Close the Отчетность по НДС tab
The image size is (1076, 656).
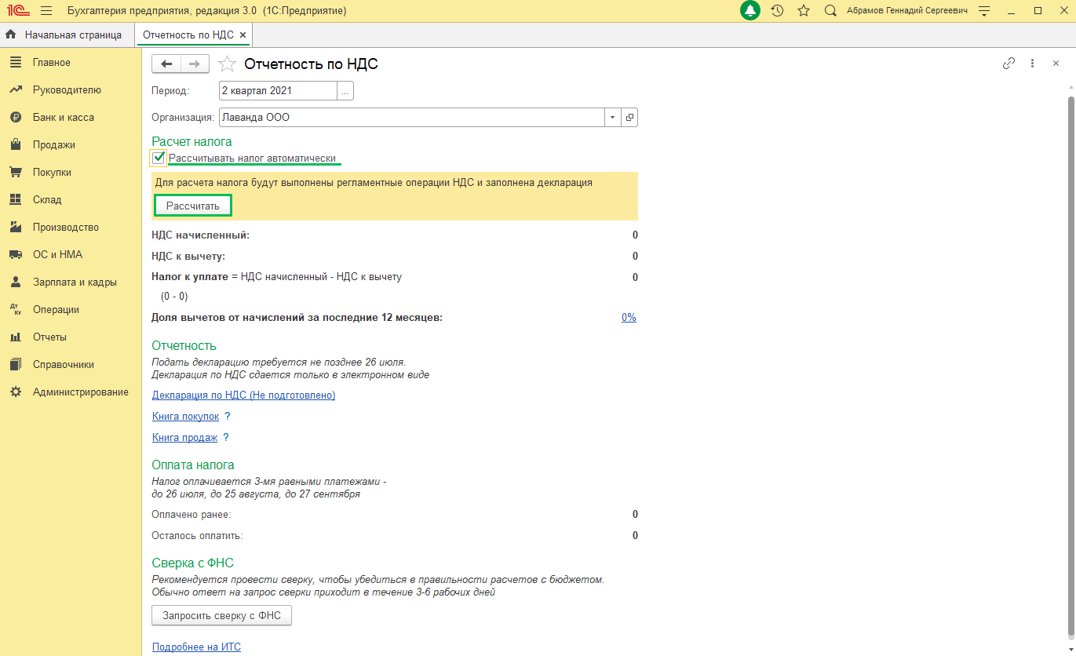(243, 35)
